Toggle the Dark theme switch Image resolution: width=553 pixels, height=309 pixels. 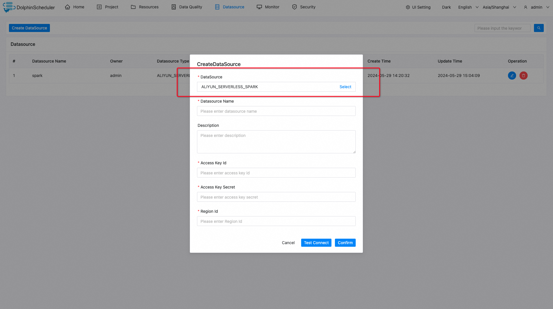click(446, 7)
